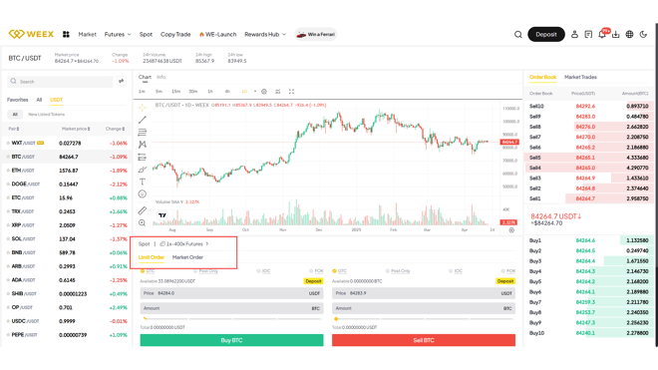Click the black Deposit button in header
The width and height of the screenshot is (658, 370).
coord(546,35)
